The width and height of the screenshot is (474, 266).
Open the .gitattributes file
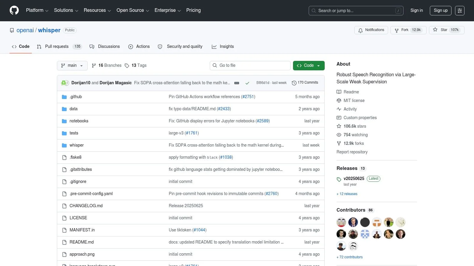pyautogui.click(x=81, y=169)
